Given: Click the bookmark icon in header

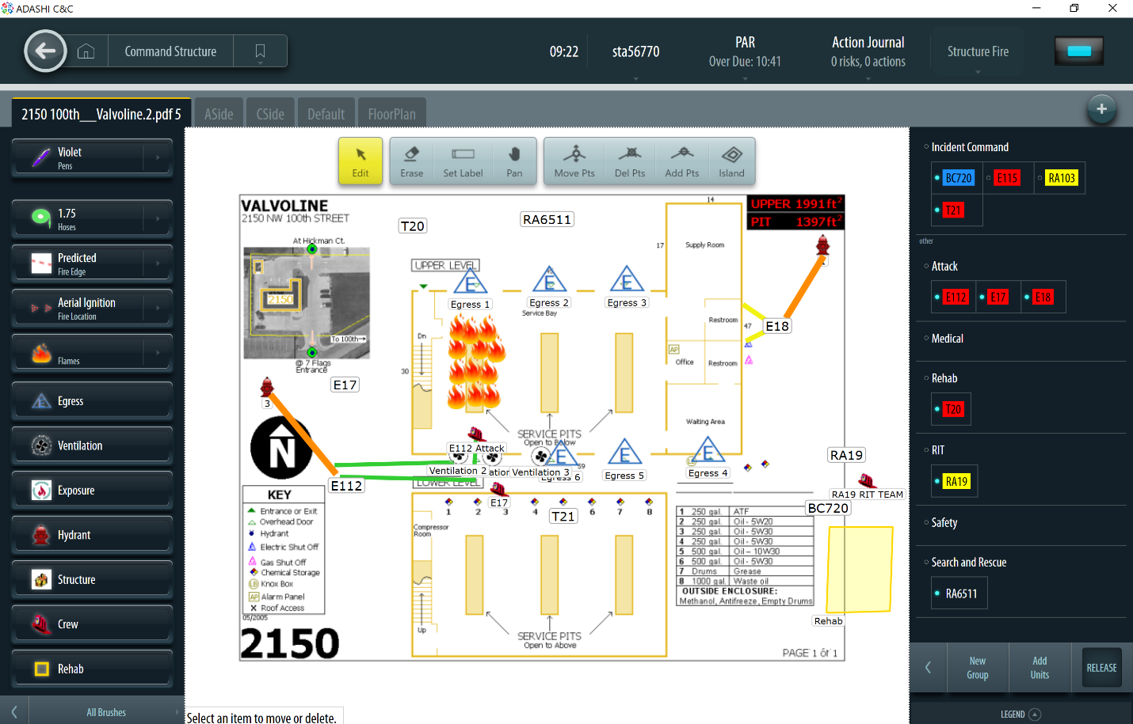Looking at the screenshot, I should click(x=260, y=51).
